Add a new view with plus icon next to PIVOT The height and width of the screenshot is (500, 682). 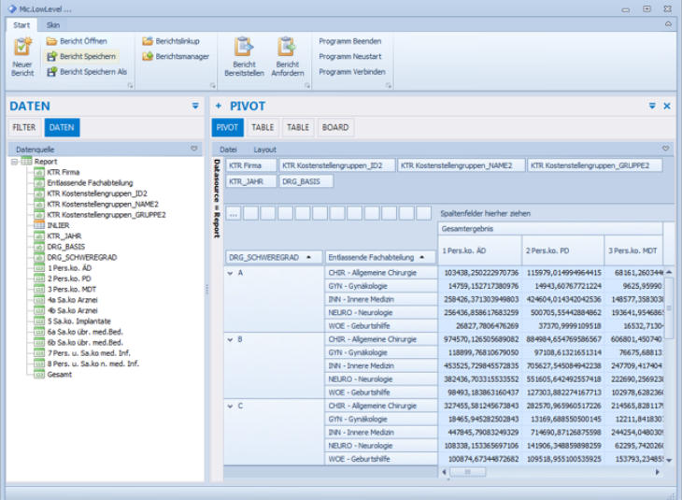coord(219,107)
